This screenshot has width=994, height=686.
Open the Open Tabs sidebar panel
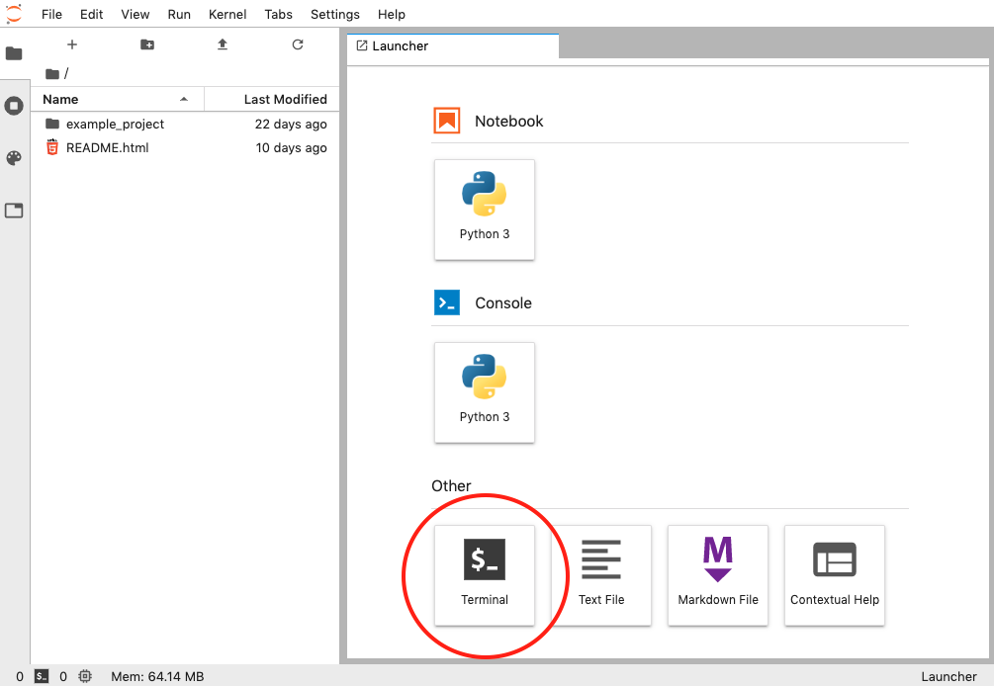[14, 211]
